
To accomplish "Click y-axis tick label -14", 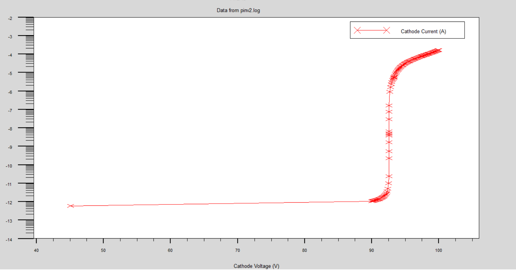I will [9, 240].
